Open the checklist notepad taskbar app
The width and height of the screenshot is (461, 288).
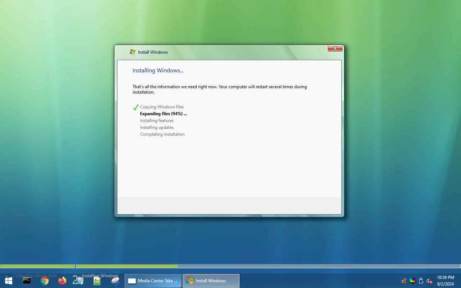point(97,281)
